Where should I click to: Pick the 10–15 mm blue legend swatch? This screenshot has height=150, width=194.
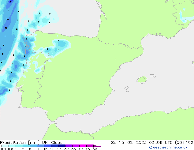pyautogui.click(x=40, y=146)
